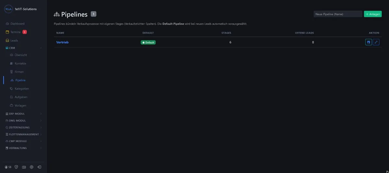Click the STAGES column header

pos(226,33)
